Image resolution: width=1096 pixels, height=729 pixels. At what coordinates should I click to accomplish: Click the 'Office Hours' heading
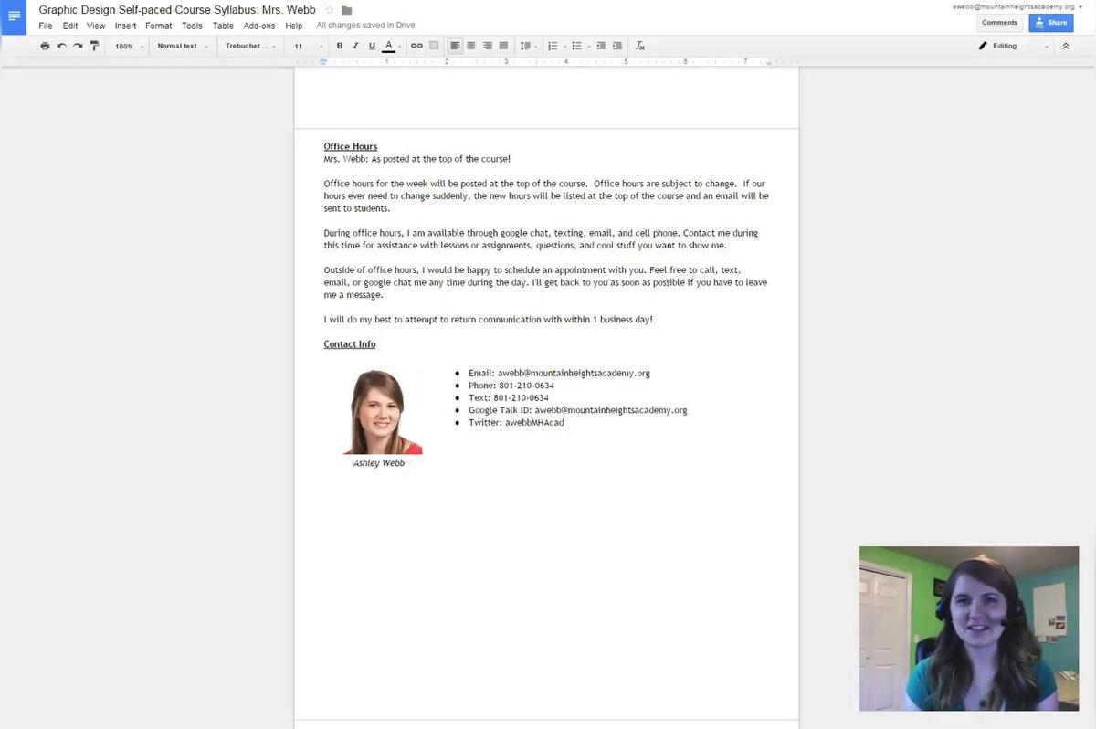pyautogui.click(x=351, y=146)
